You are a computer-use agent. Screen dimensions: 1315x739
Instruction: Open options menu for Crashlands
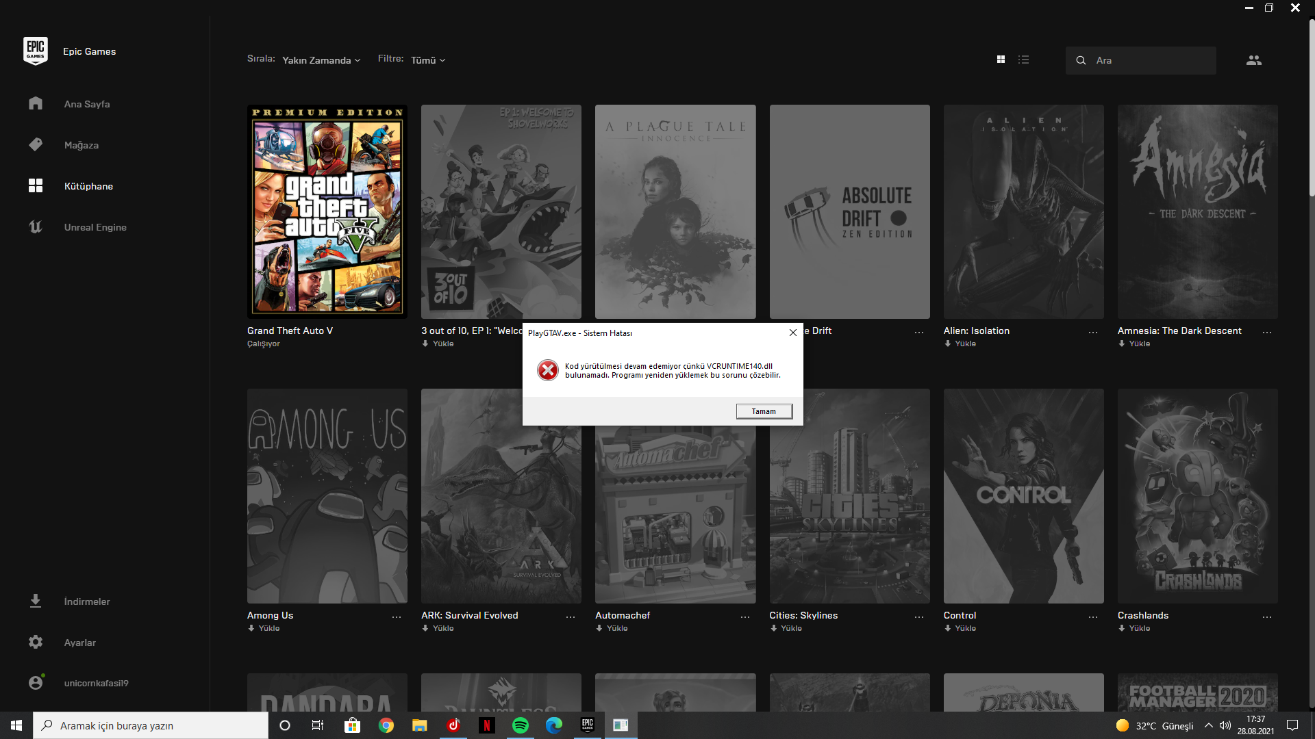1266,617
